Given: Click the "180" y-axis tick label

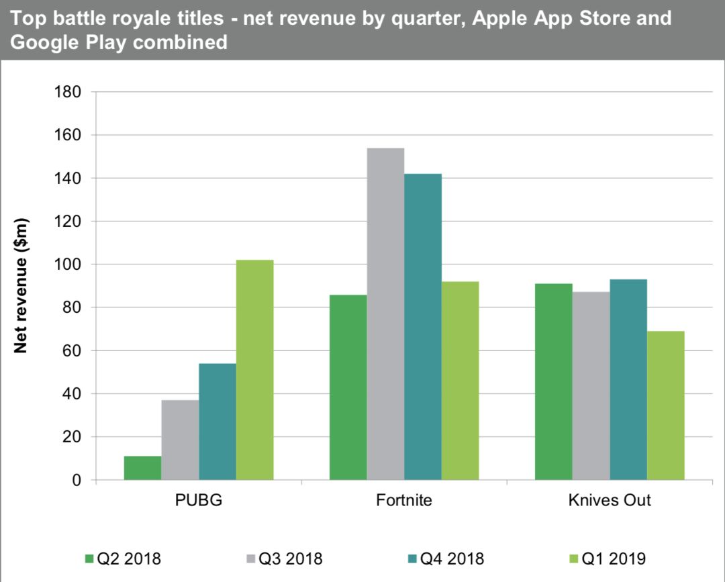Looking at the screenshot, I should click(x=68, y=92).
